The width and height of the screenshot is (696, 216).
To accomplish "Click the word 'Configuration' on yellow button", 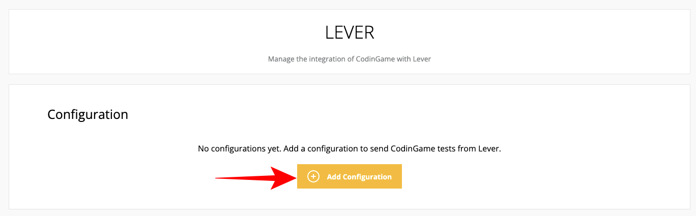I will pos(367,177).
